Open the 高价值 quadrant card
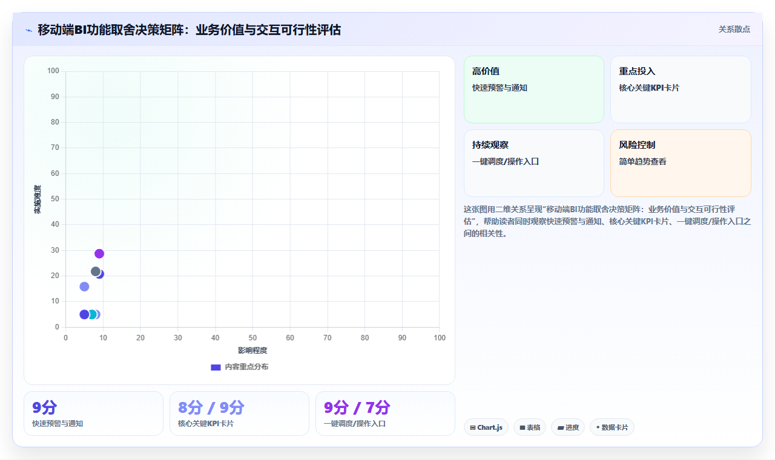 coord(534,89)
